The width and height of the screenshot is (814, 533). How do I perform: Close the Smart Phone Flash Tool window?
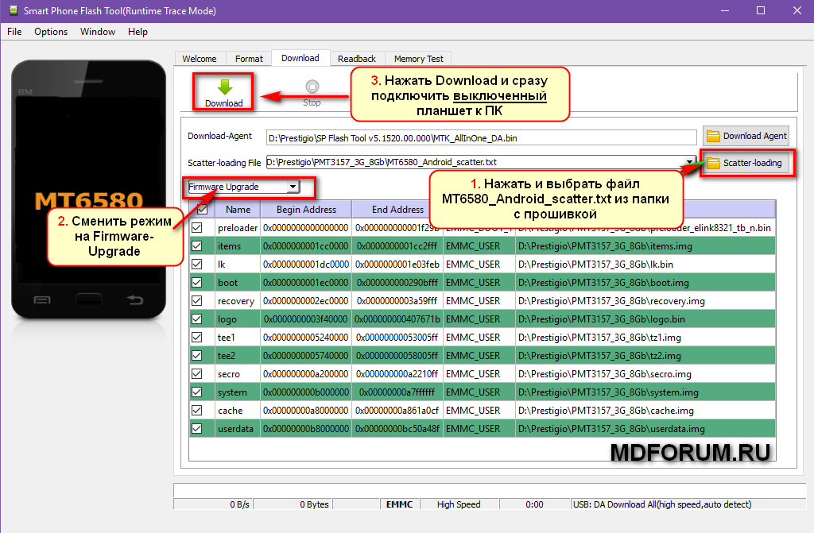point(797,11)
